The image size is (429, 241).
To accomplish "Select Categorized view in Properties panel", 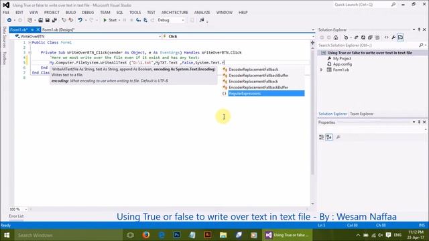I will [322, 137].
